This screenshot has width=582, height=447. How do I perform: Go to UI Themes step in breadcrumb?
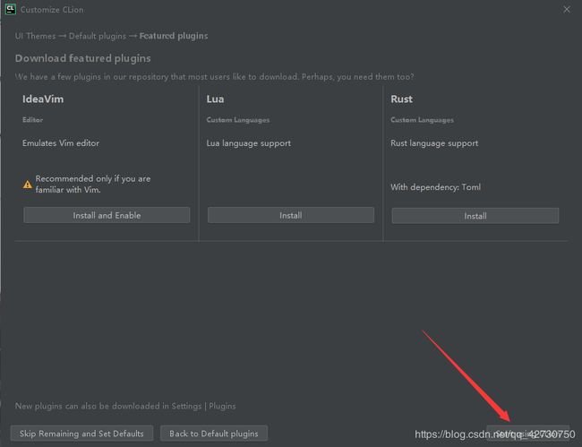point(35,36)
